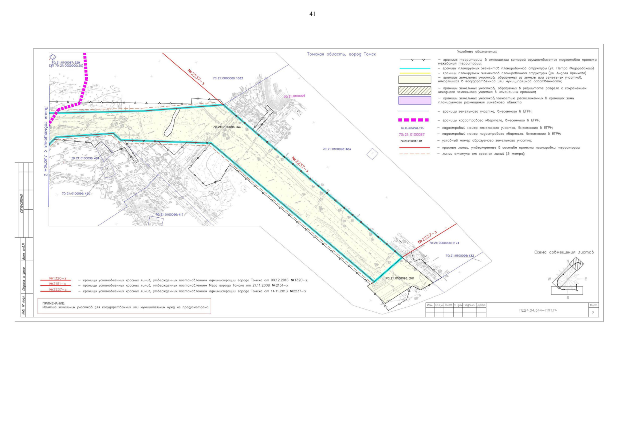Click the legend sample label '70:21:0100087:275'
This screenshot has width=618, height=437.
pyautogui.click(x=412, y=128)
